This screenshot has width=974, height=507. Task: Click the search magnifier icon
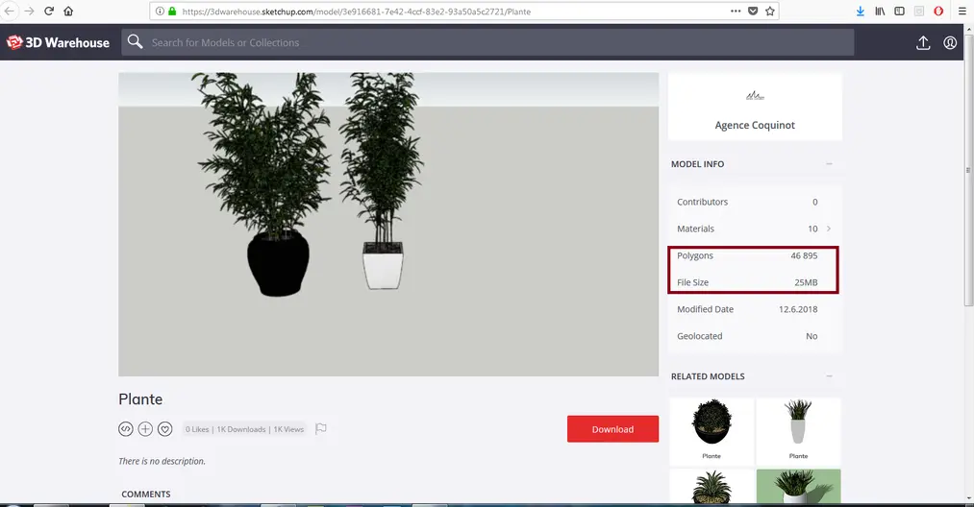pyautogui.click(x=135, y=41)
